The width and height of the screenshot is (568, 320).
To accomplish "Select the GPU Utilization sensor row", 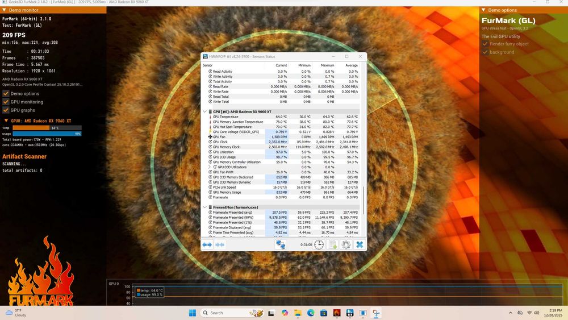I will tap(281, 152).
